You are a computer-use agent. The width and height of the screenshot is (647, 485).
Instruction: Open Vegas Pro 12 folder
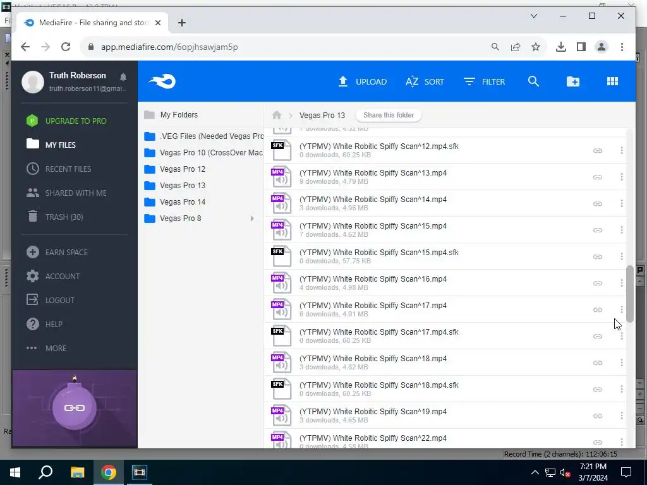coord(174,169)
